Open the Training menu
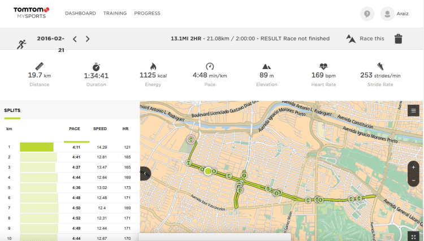This screenshot has height=241, width=424. click(115, 13)
